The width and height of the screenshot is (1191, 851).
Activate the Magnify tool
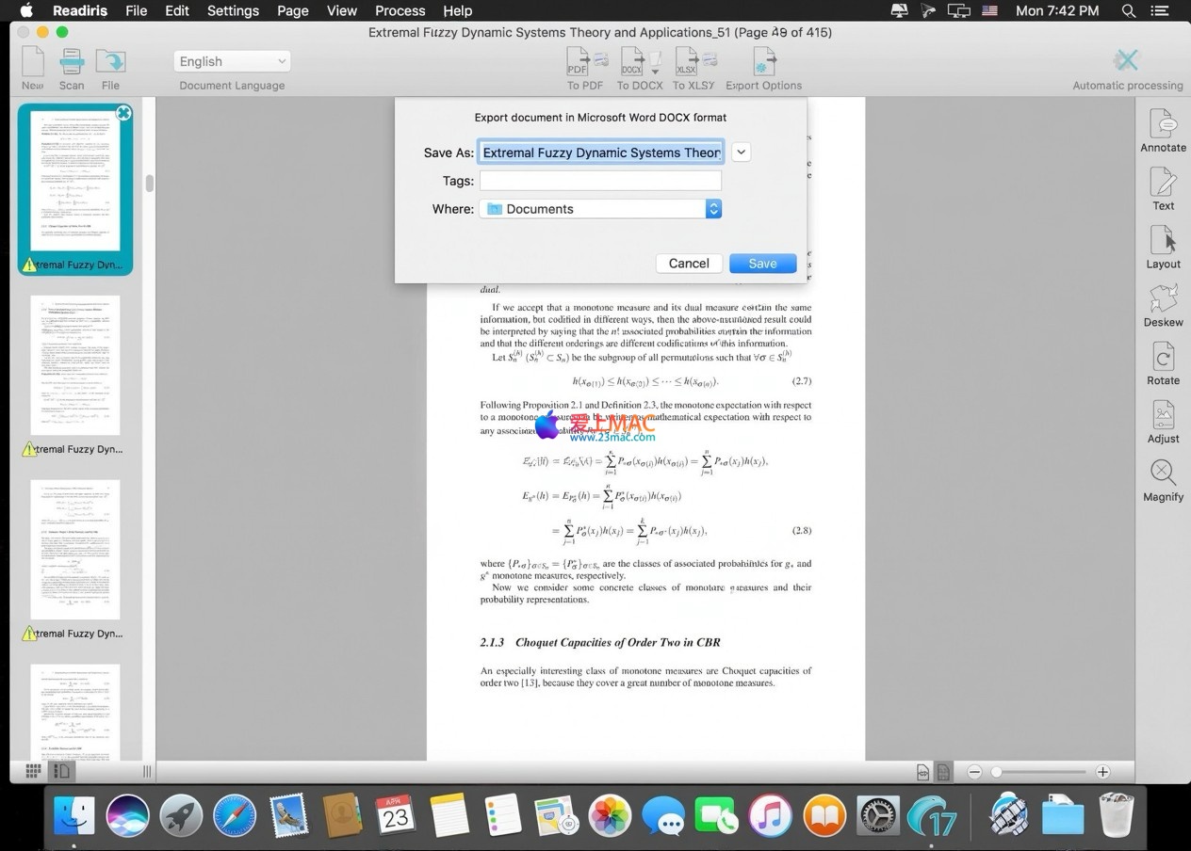coord(1163,477)
